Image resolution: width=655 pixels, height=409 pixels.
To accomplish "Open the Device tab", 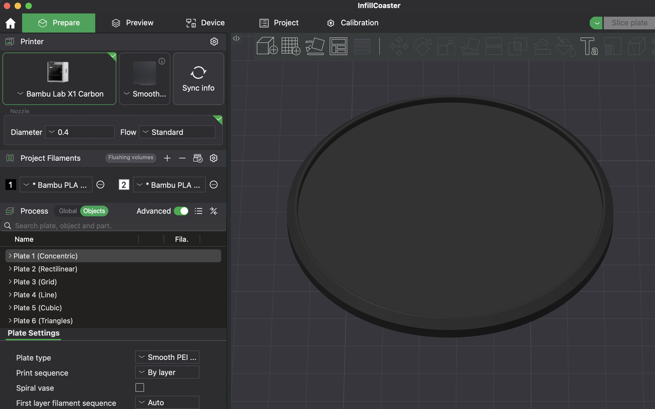I will 205,23.
